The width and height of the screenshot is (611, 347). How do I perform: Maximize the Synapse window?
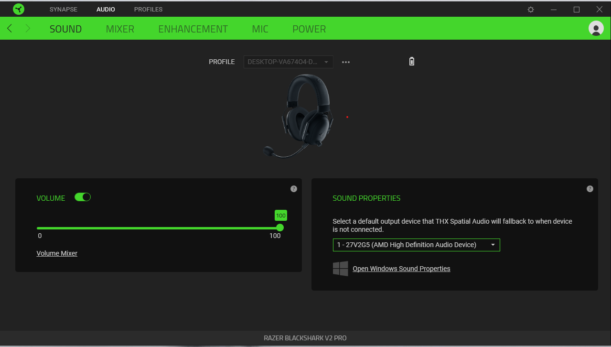[x=577, y=10]
